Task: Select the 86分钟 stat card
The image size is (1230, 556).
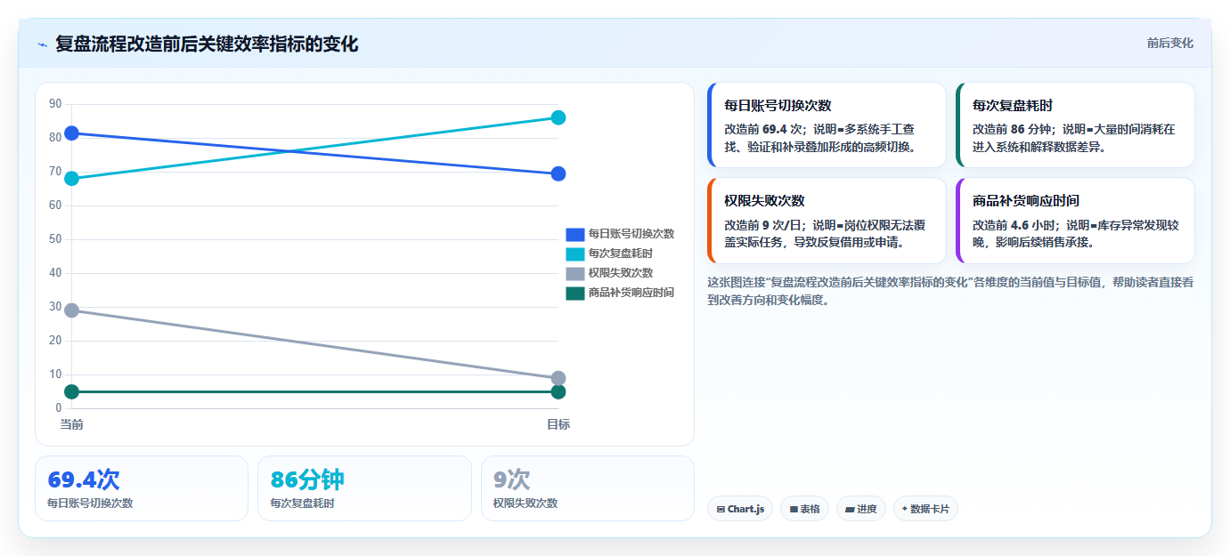Action: click(364, 488)
